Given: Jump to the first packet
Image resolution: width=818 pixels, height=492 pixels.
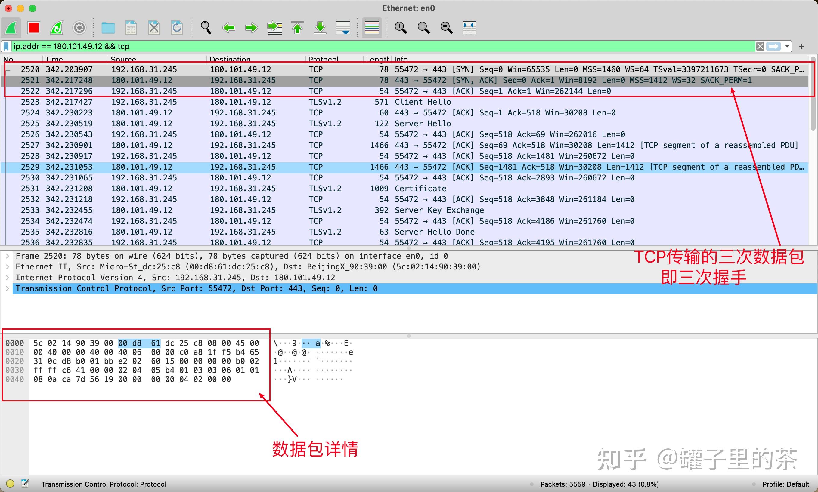Looking at the screenshot, I should pos(297,28).
